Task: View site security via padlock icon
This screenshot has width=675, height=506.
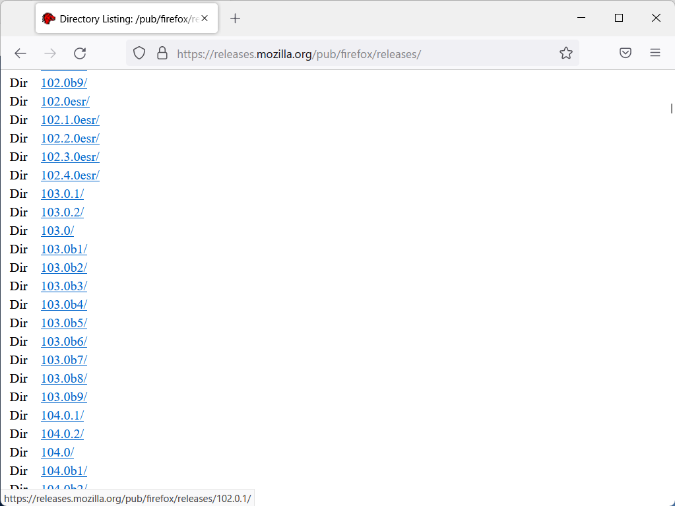Action: 162,53
